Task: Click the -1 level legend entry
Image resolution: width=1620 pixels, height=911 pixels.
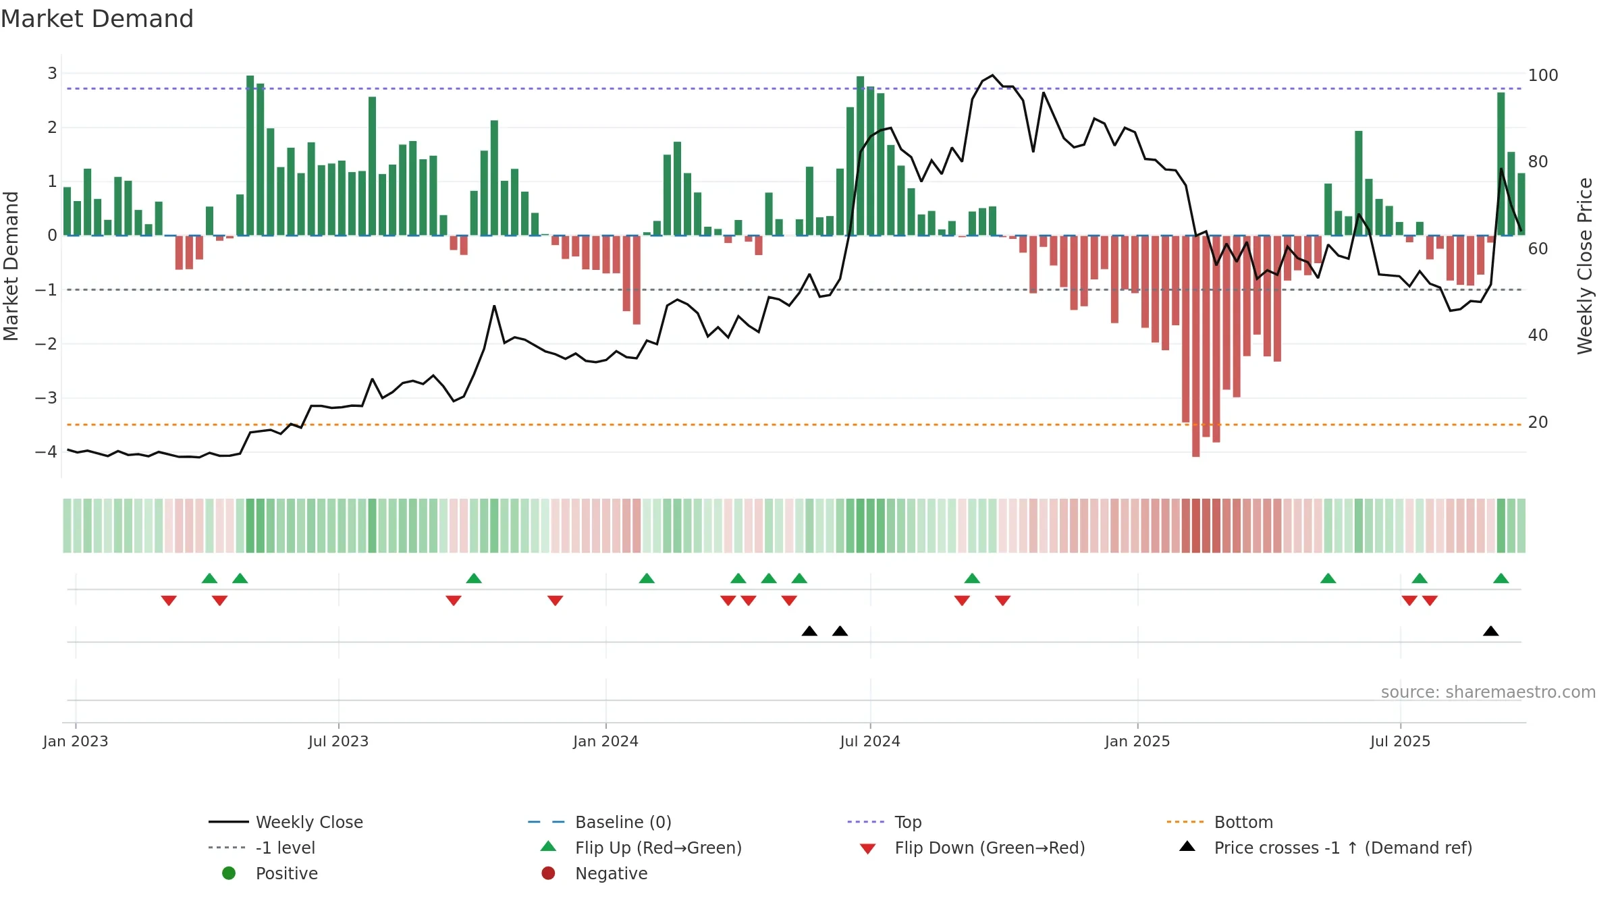Action: pyautogui.click(x=262, y=848)
